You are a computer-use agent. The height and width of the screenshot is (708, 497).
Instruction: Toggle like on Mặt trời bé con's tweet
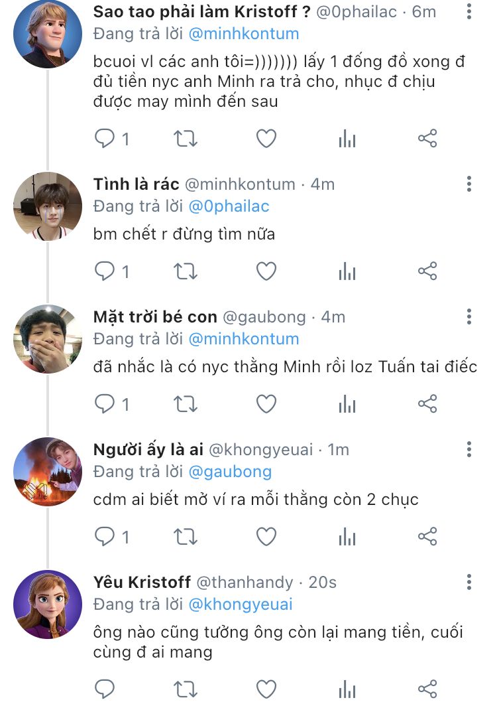(266, 403)
